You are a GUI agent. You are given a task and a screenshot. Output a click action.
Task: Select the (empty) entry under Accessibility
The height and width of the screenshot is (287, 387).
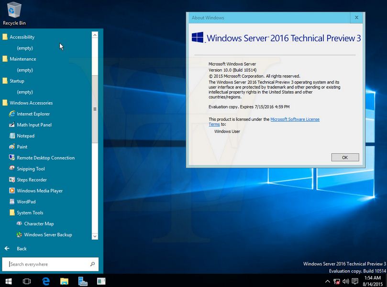[x=25, y=48]
